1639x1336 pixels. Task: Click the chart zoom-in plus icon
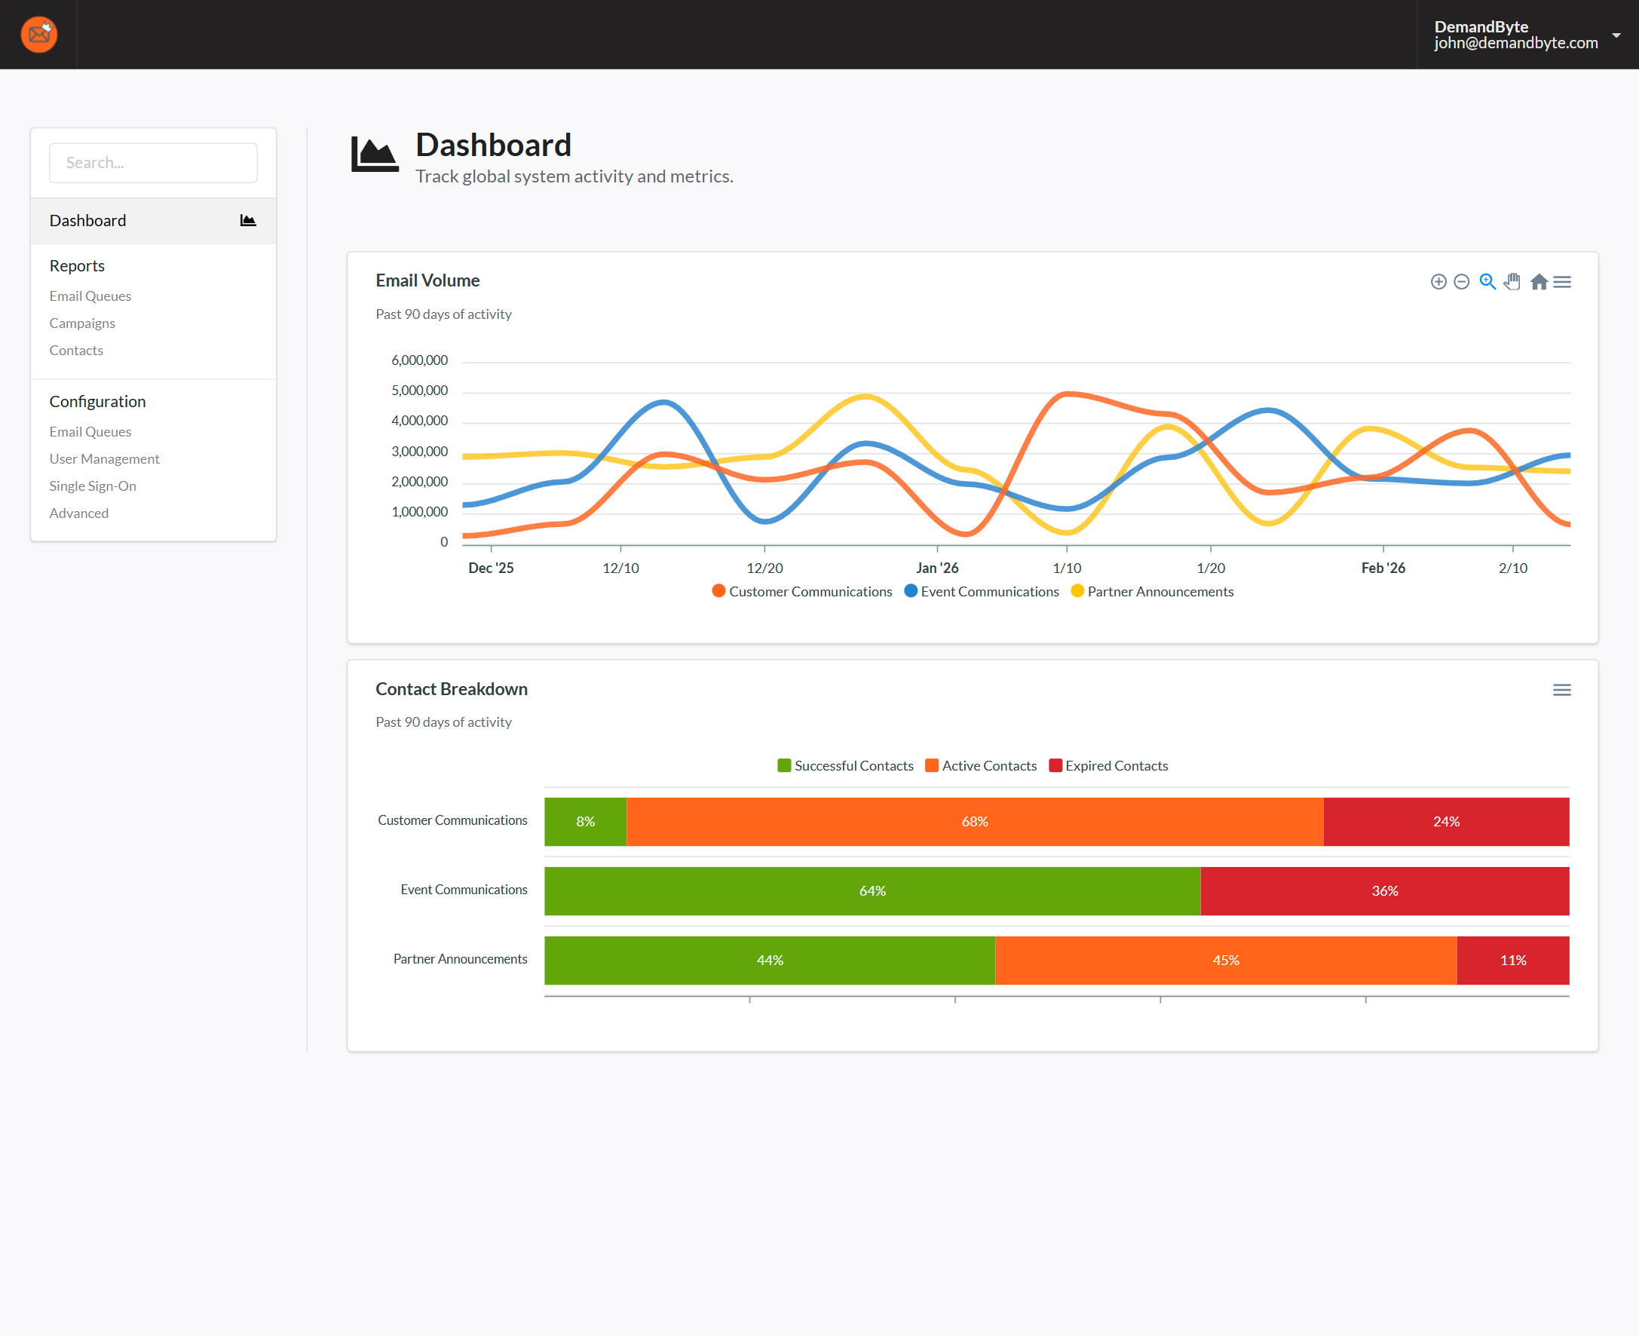[1438, 282]
